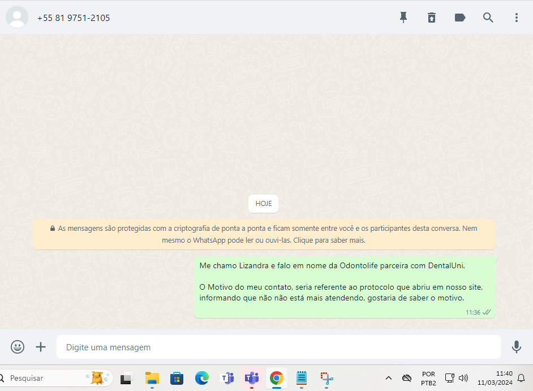
Task: Open the Snipping Tool on the taskbar
Action: pyautogui.click(x=326, y=378)
